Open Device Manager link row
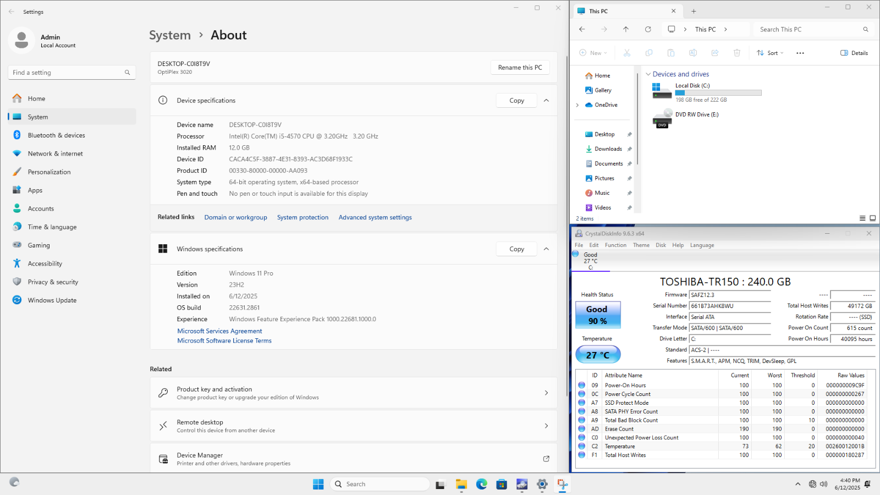880x495 pixels. (x=354, y=459)
